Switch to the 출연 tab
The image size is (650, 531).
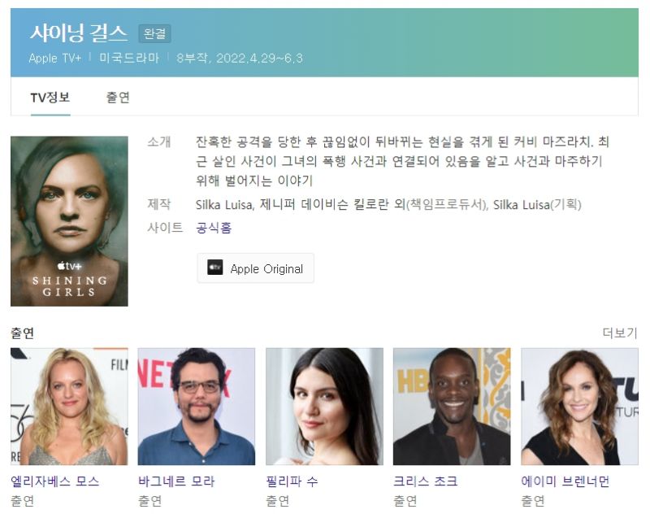pos(118,98)
